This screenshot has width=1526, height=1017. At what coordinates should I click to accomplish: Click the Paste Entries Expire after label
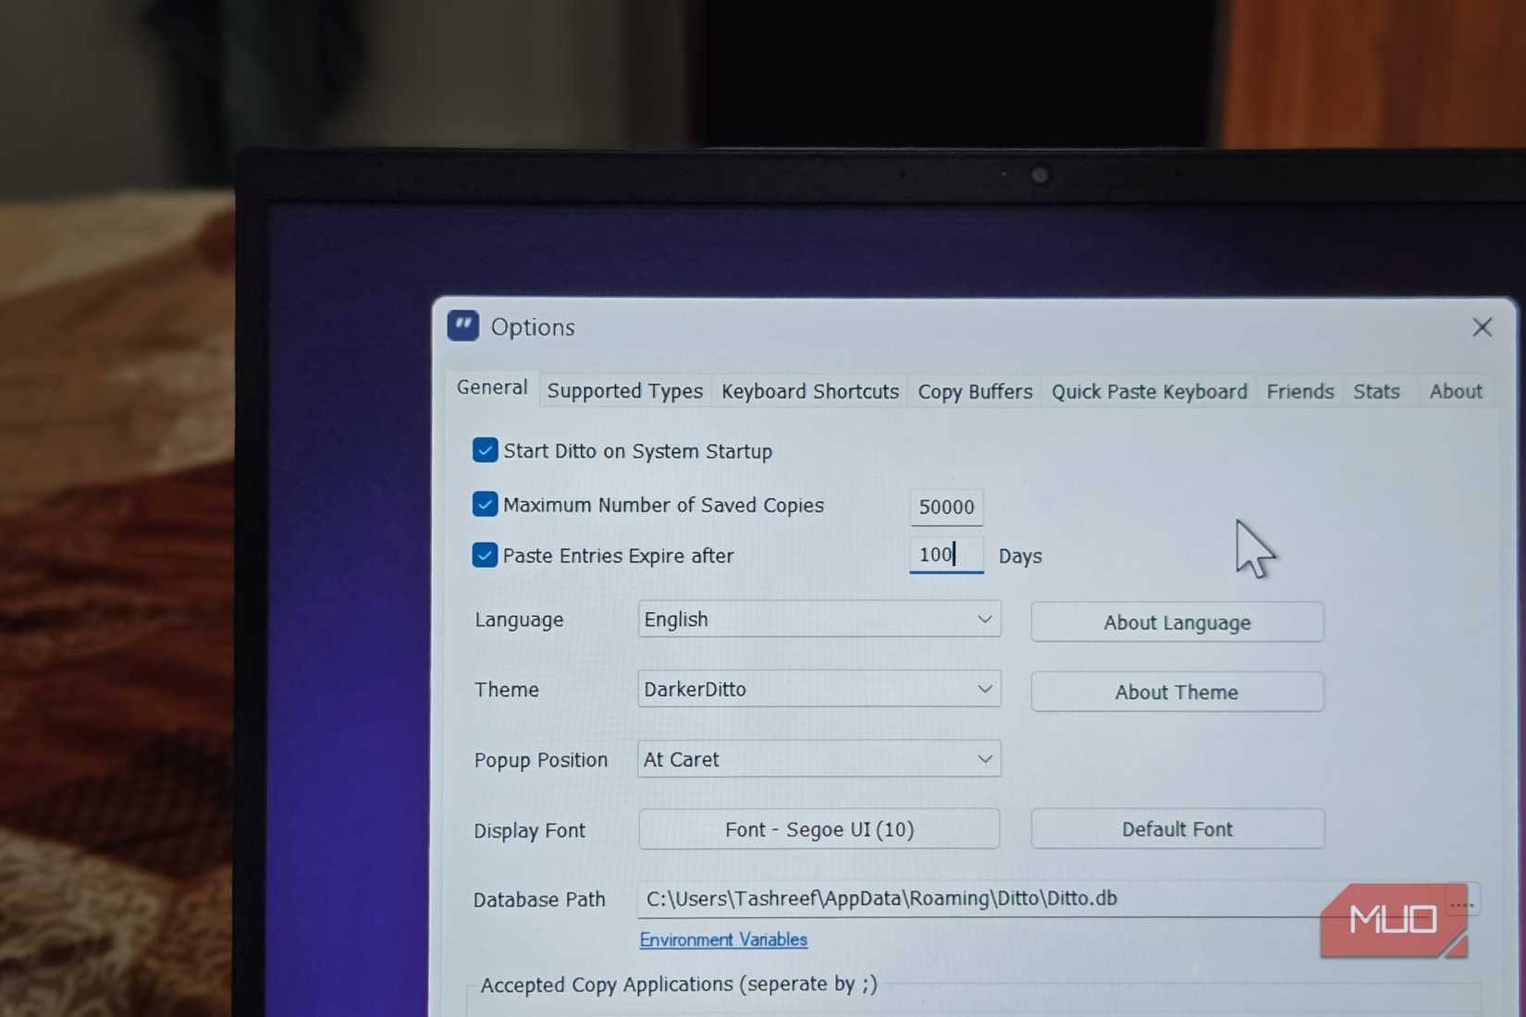point(618,556)
